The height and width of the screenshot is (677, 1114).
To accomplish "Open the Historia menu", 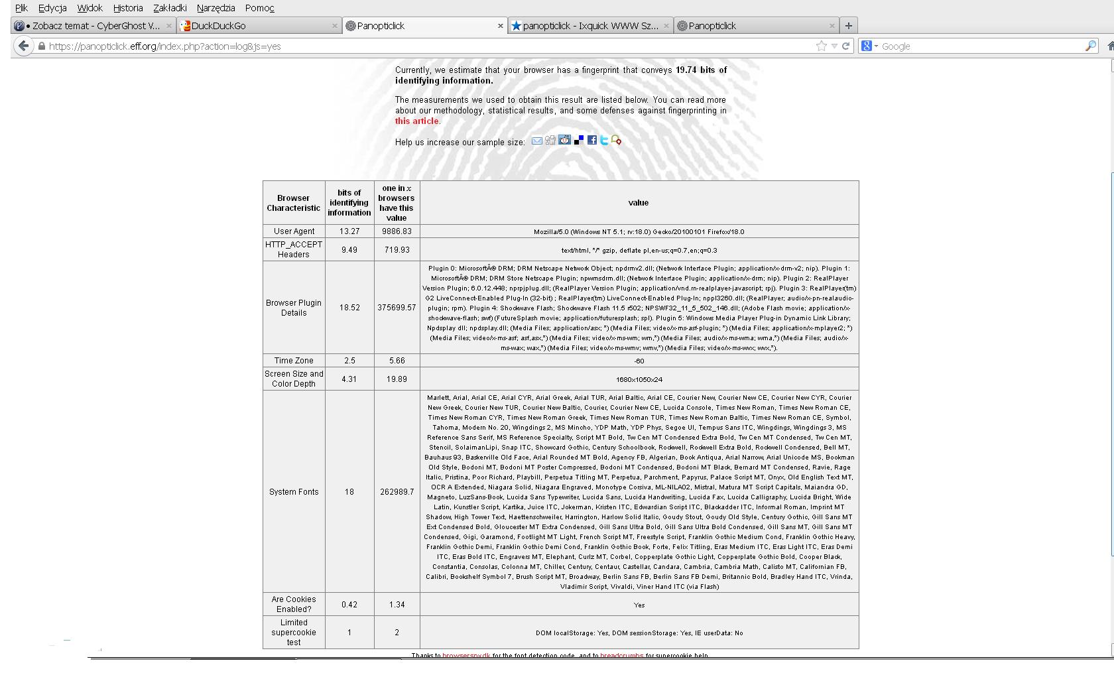I will (x=128, y=8).
